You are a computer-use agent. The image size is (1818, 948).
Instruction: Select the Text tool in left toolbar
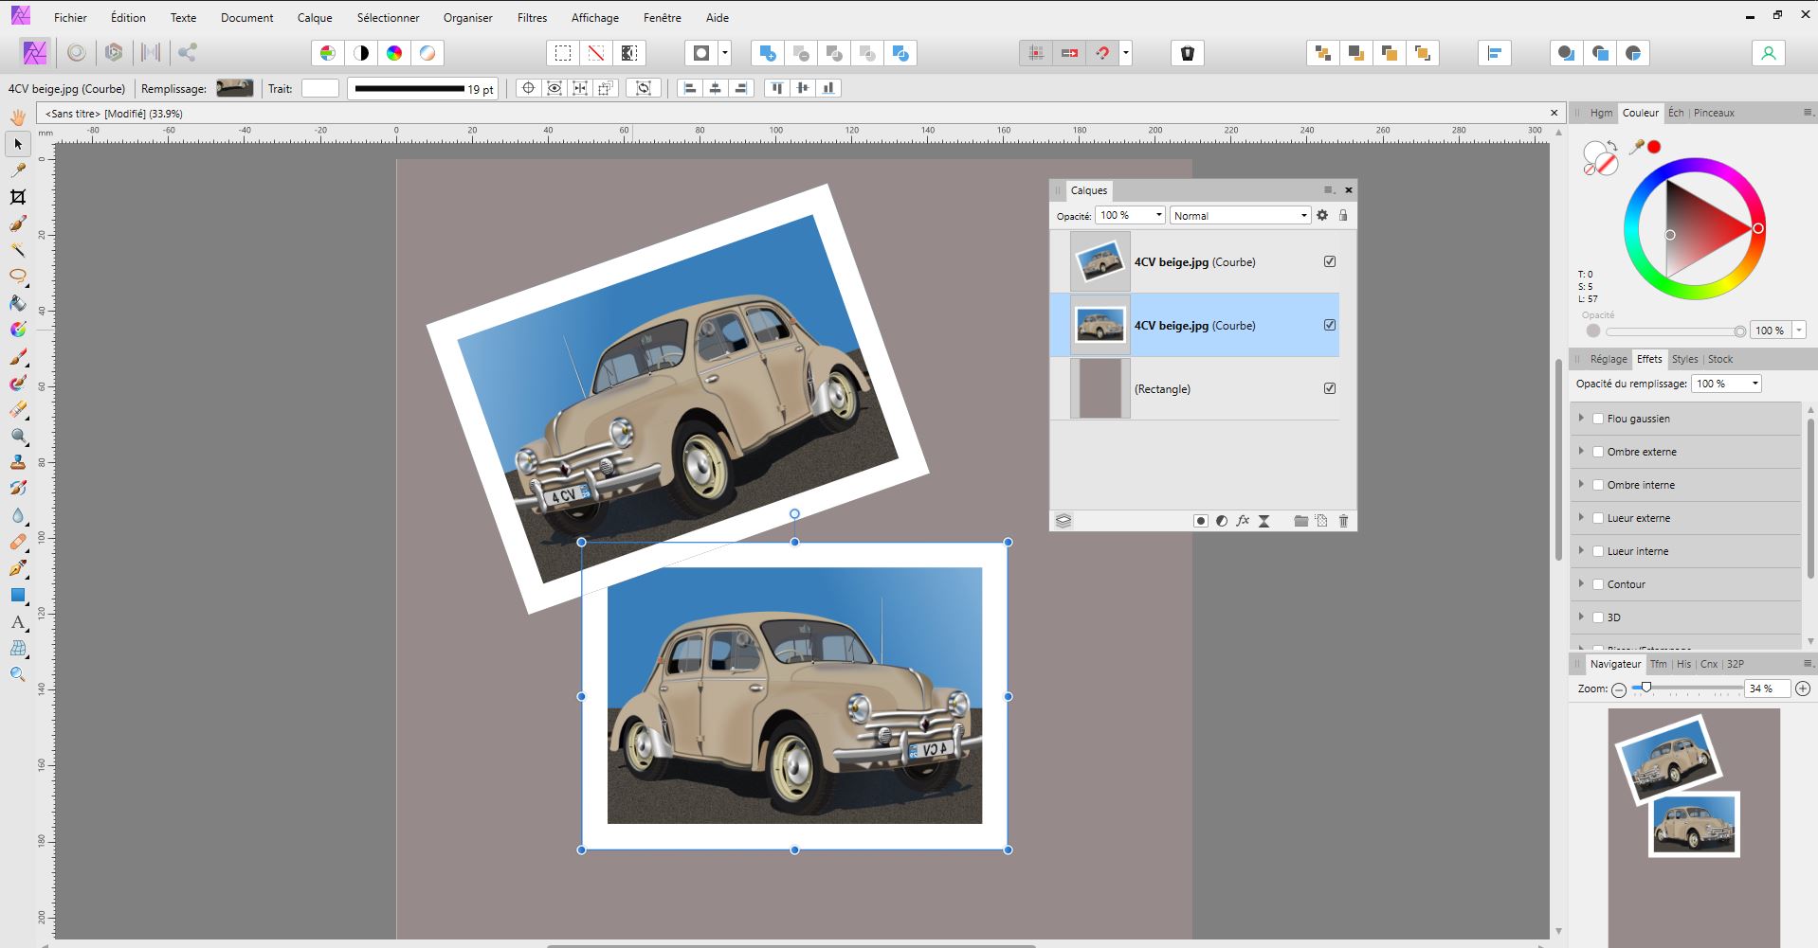pyautogui.click(x=17, y=622)
